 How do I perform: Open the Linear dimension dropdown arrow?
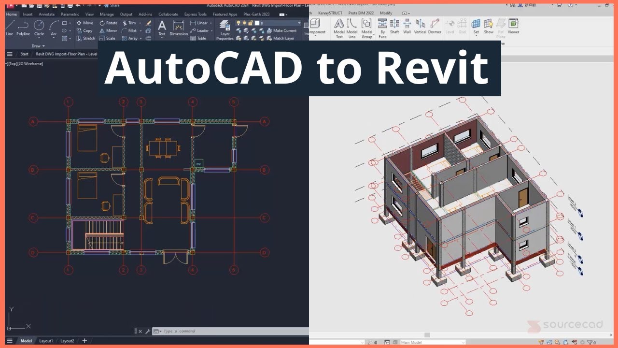[x=211, y=23]
